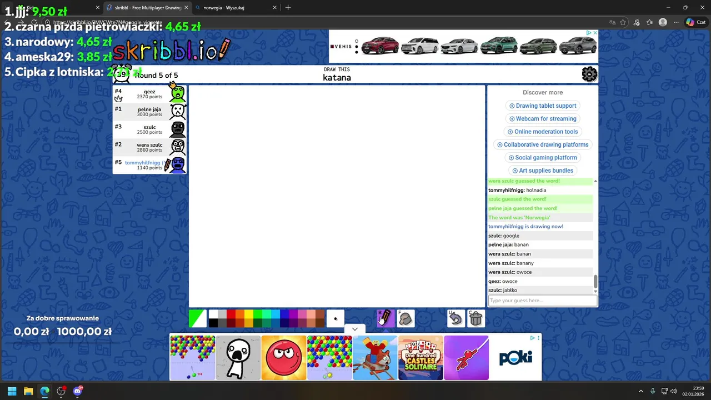The height and width of the screenshot is (400, 711).
Task: Pick the light blue color swatch
Action: coord(276,314)
